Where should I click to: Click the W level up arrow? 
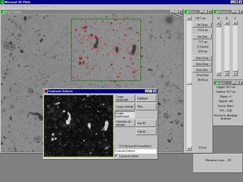(x=218, y=23)
